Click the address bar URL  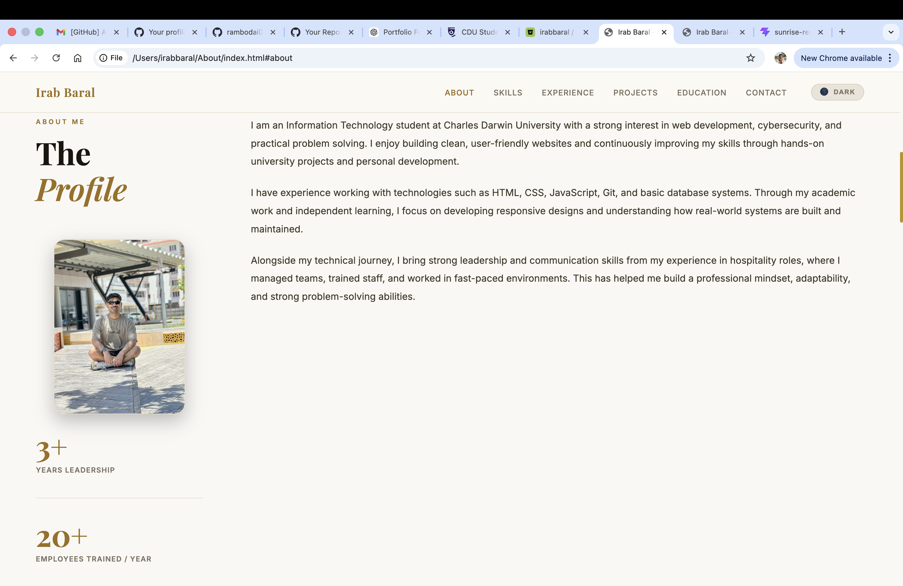click(x=213, y=58)
